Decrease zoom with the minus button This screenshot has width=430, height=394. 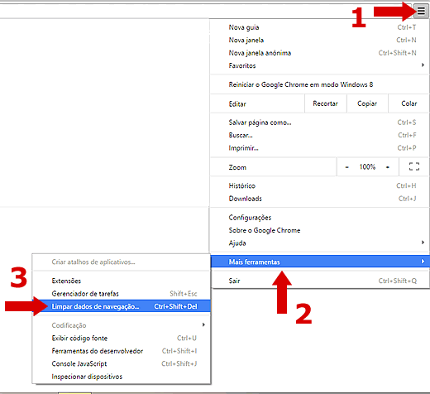tap(346, 167)
